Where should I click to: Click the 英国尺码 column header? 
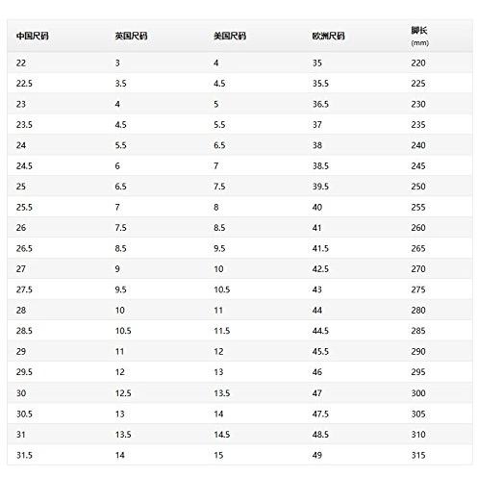click(x=131, y=36)
